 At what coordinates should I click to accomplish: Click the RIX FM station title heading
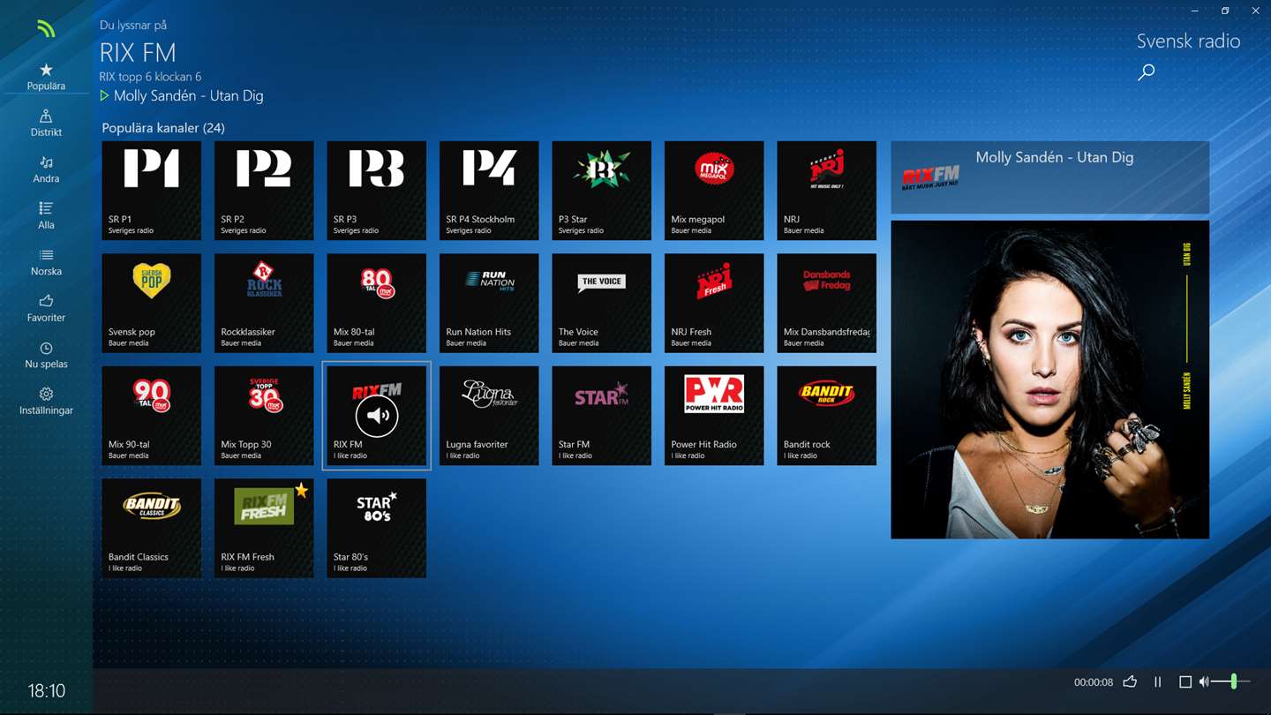(x=138, y=52)
